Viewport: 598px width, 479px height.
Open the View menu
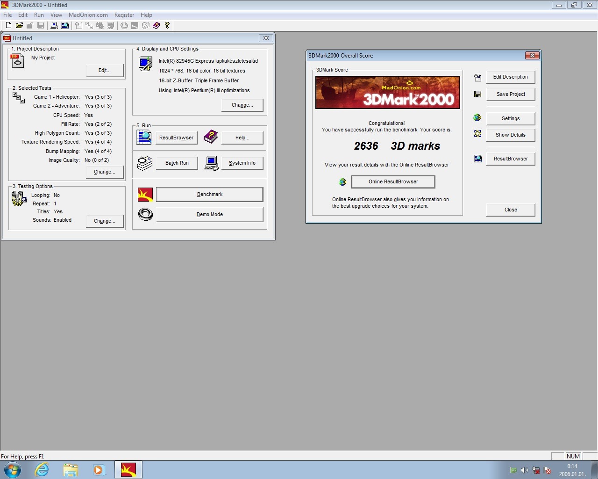click(56, 15)
